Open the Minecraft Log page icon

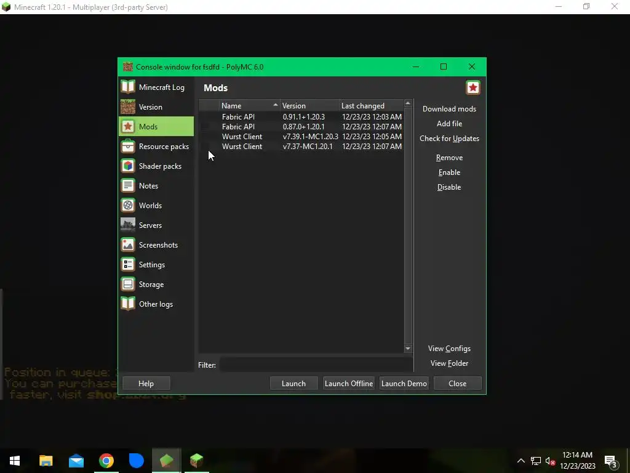pos(128,87)
